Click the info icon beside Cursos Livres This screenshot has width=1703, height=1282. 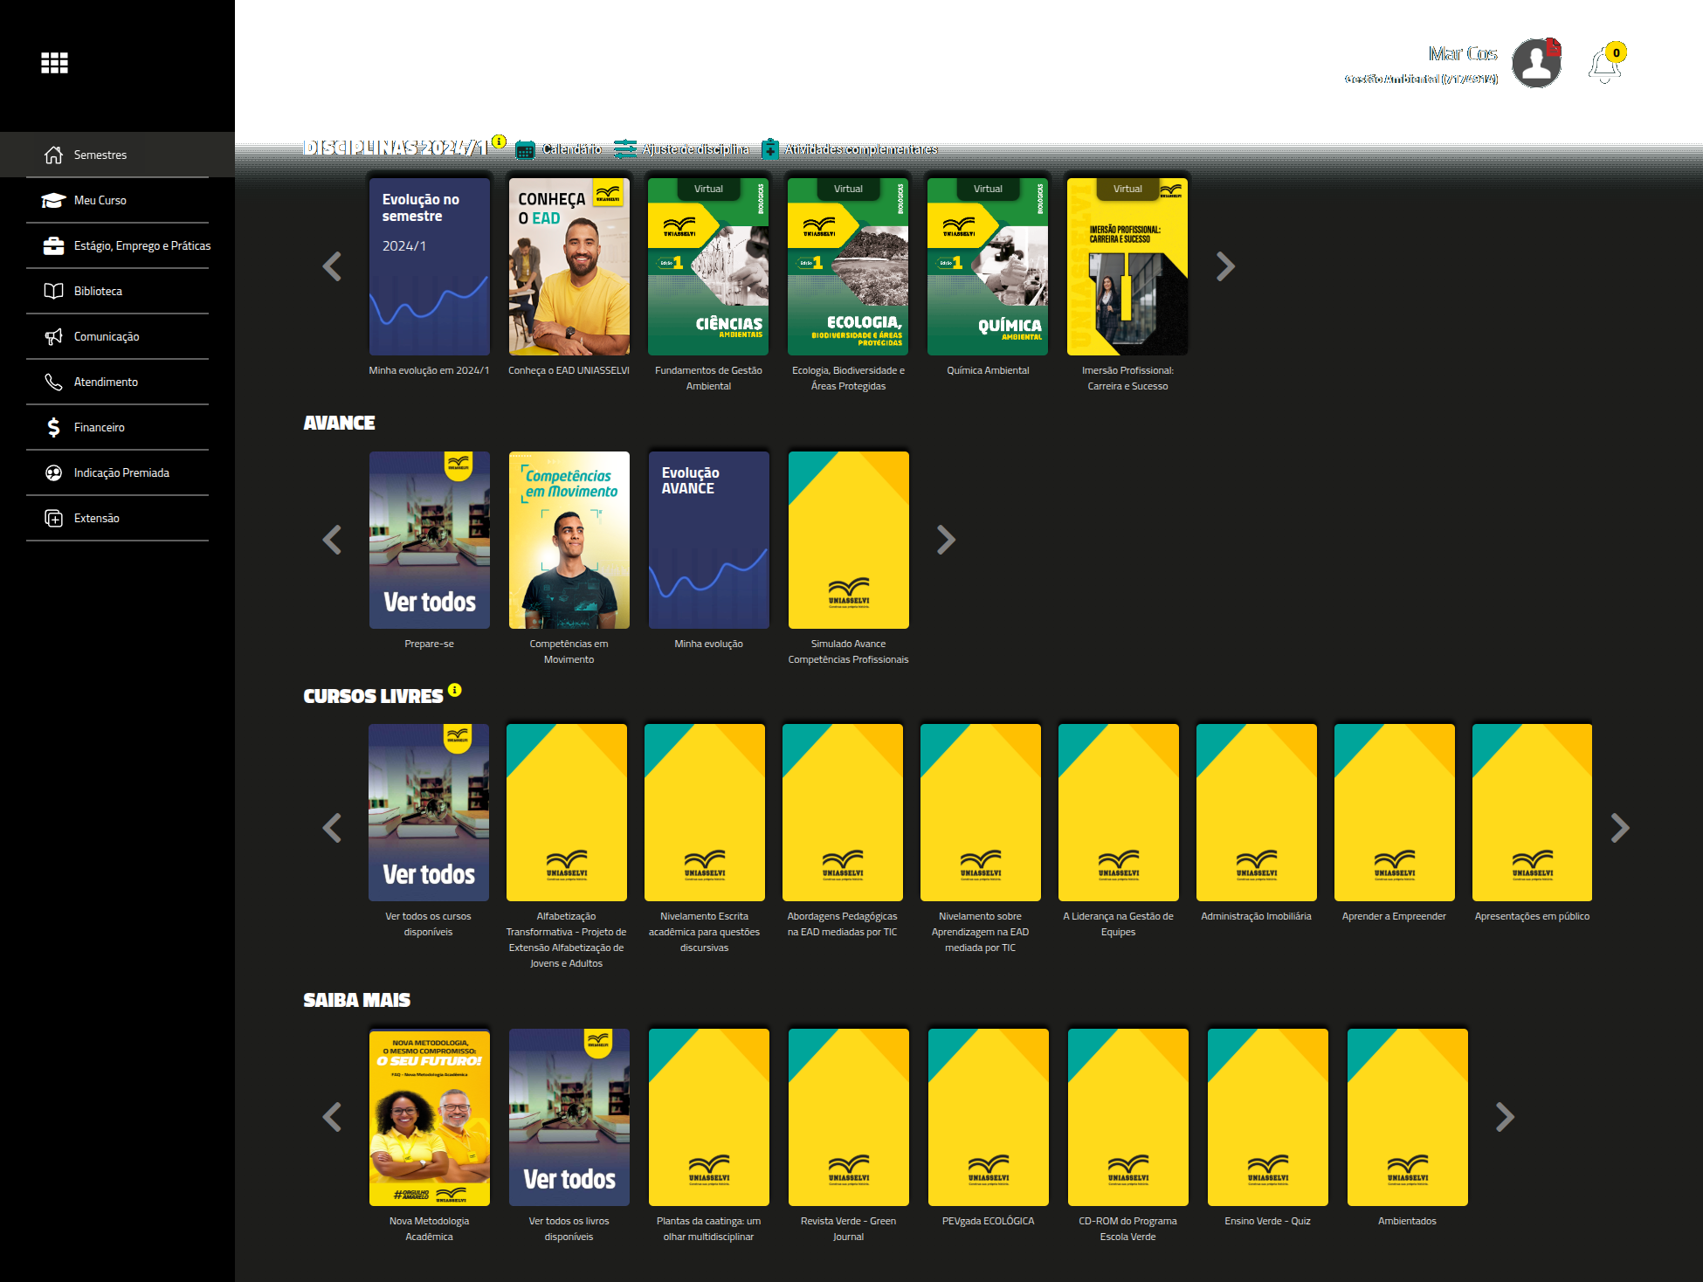pos(455,690)
